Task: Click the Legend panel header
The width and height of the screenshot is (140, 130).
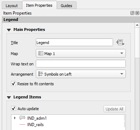Action: point(71,20)
